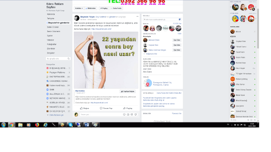Add a GIF to the comment
Viewport: 271px width, 152px height.
pyautogui.click(x=132, y=115)
